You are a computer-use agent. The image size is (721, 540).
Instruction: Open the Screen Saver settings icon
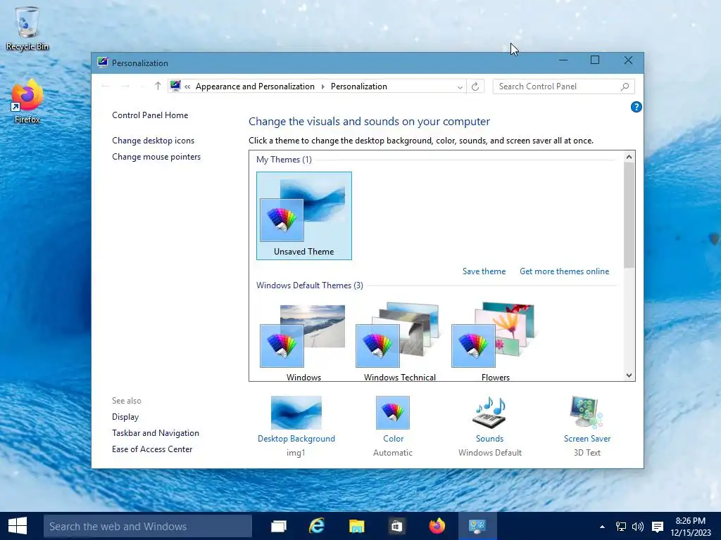(587, 412)
